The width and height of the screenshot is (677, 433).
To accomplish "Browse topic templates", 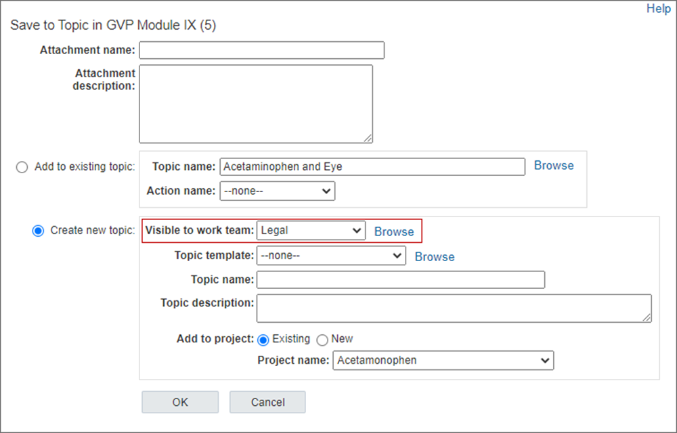I will click(x=435, y=256).
